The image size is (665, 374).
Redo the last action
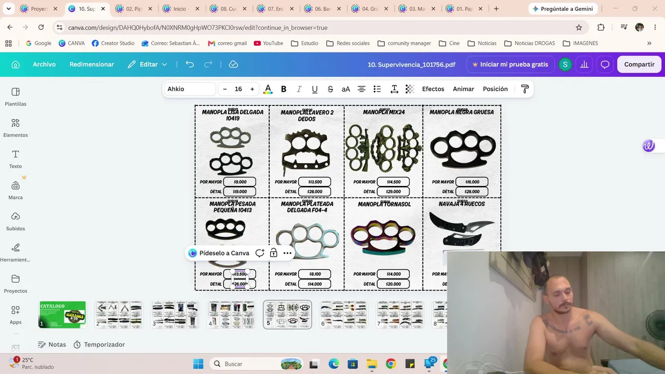click(208, 64)
